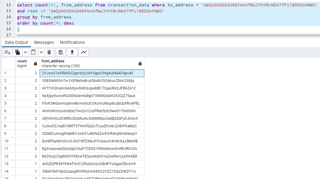
Task: Click the Save data changes icon
Action: point(61,52)
